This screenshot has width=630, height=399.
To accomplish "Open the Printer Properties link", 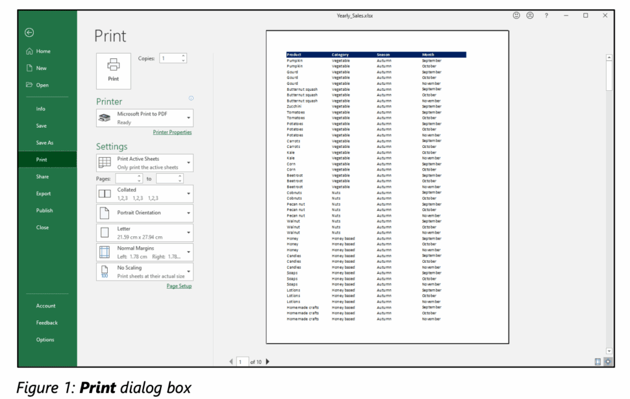I will click(172, 131).
